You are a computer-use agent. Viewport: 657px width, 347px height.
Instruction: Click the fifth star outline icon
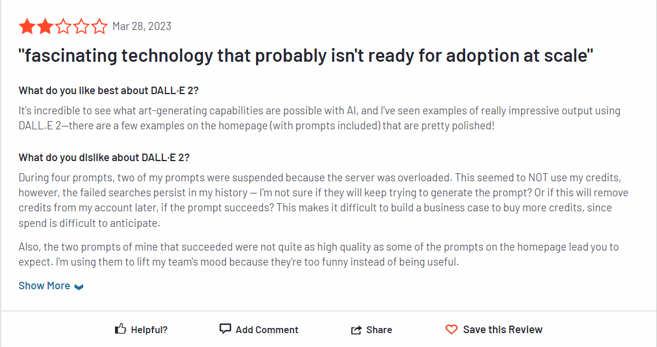coord(100,25)
